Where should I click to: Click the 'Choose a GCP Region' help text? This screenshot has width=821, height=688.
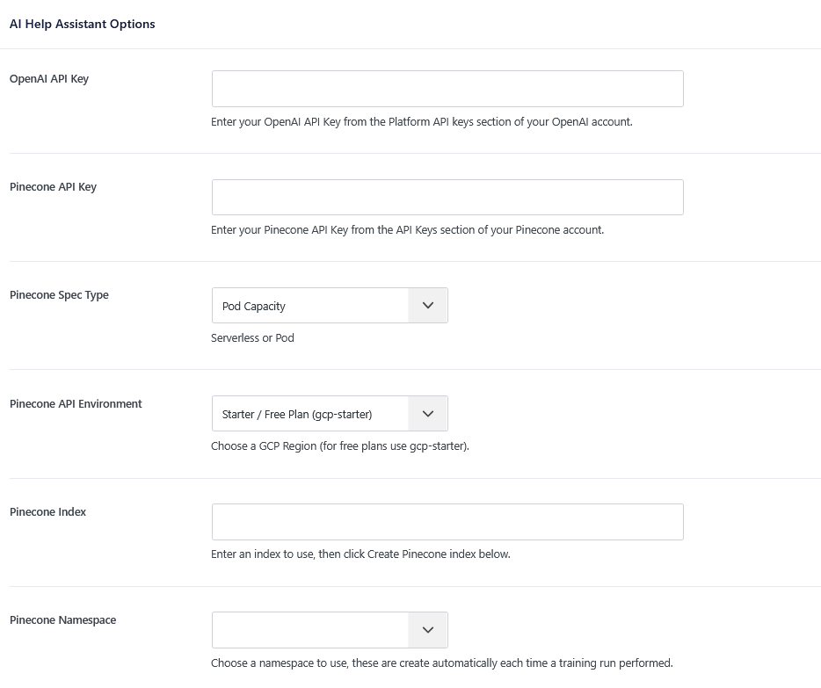(x=340, y=446)
